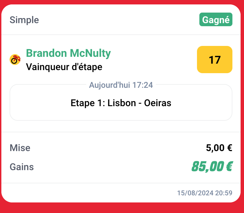
Task: Click the word Oeiras in the stage name
Action: coord(157,103)
